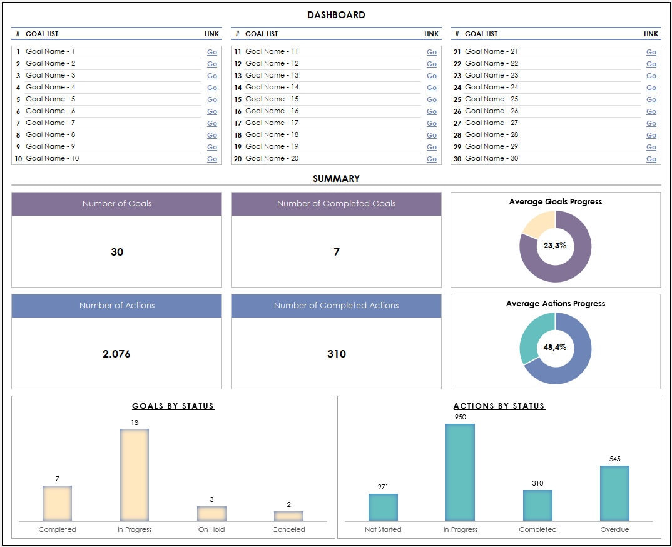Select the Overdue bar in Actions chart

point(614,494)
